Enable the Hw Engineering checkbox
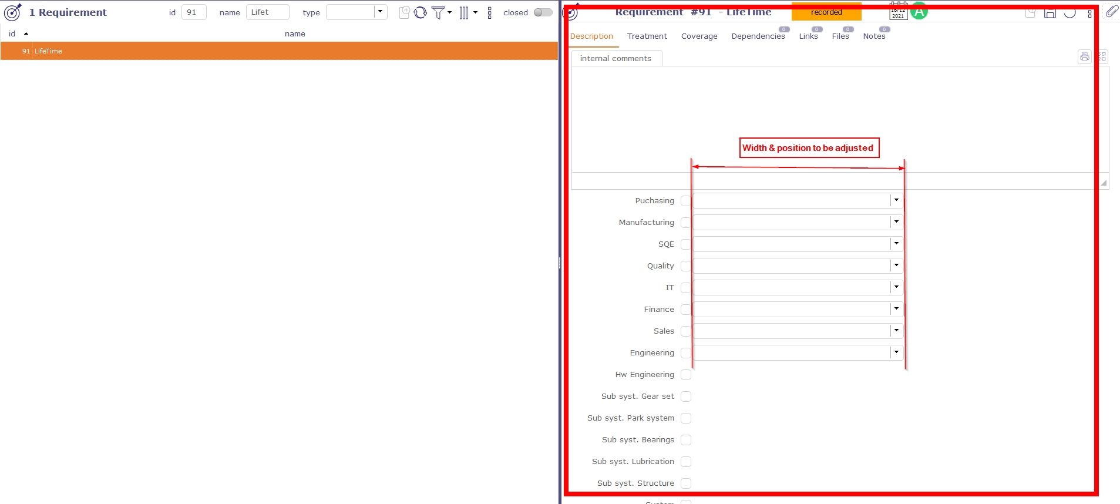Viewport: 1120px width, 504px height. [x=685, y=375]
